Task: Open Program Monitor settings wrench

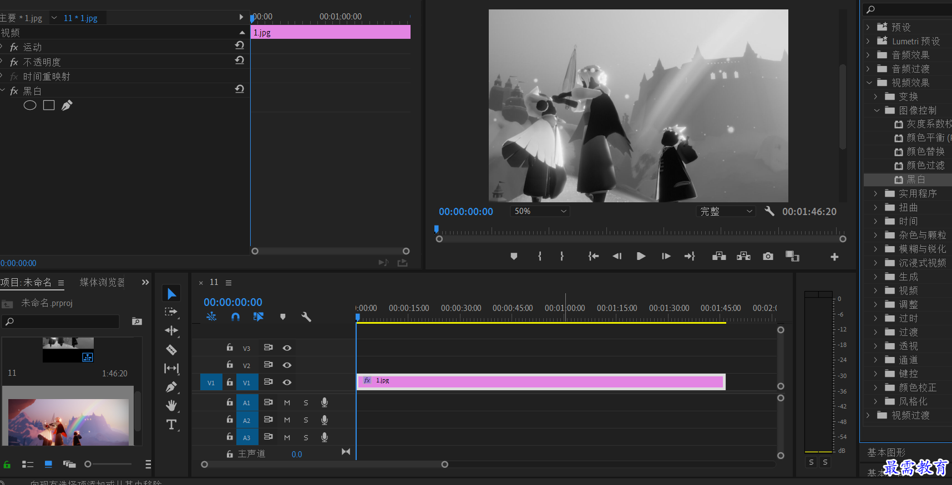Action: (x=769, y=211)
